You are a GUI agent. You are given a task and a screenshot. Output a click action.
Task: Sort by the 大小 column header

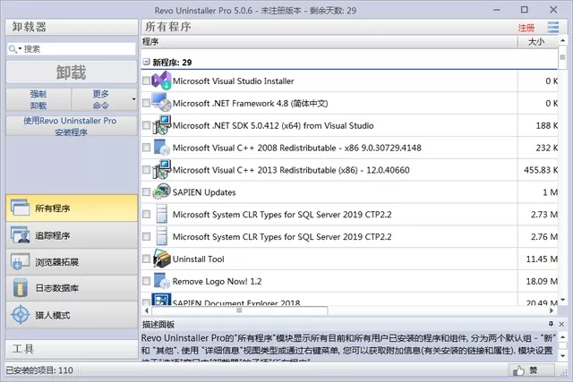[x=537, y=42]
